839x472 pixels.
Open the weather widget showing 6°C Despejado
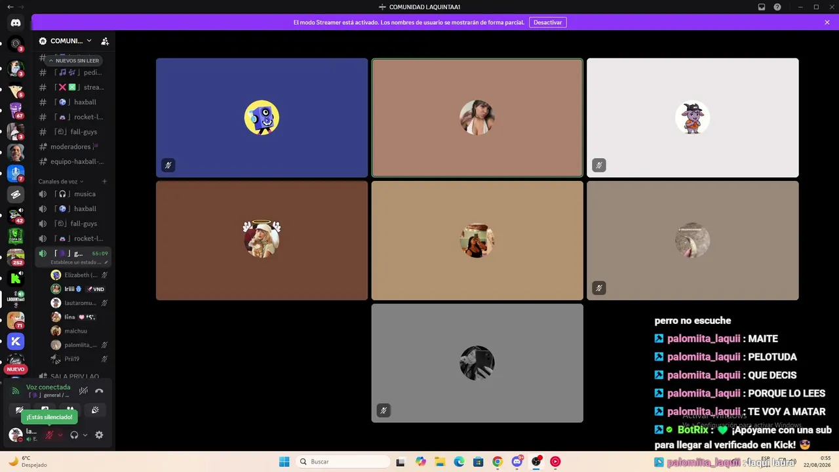pyautogui.click(x=28, y=462)
